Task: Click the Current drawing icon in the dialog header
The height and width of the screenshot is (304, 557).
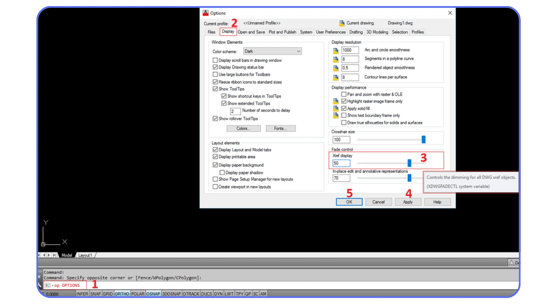Action: 342,23
